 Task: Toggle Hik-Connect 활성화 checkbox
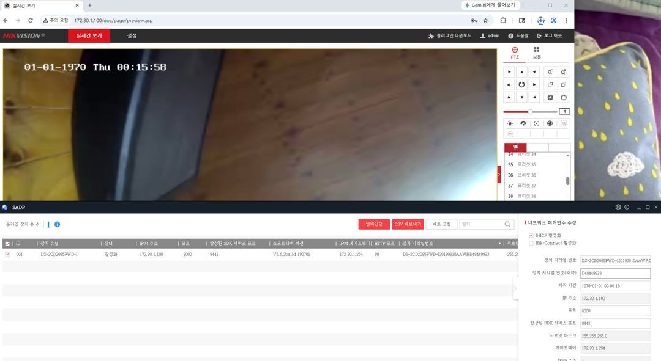531,243
